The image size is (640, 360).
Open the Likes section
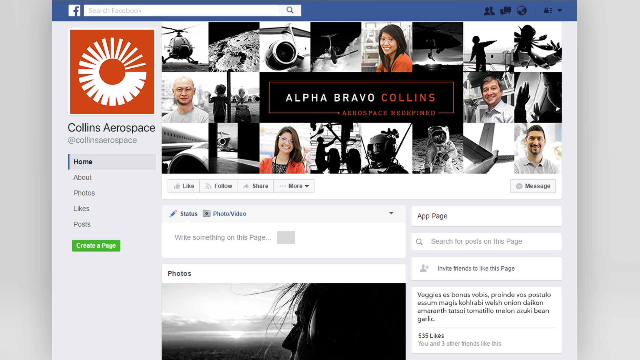[x=81, y=208]
